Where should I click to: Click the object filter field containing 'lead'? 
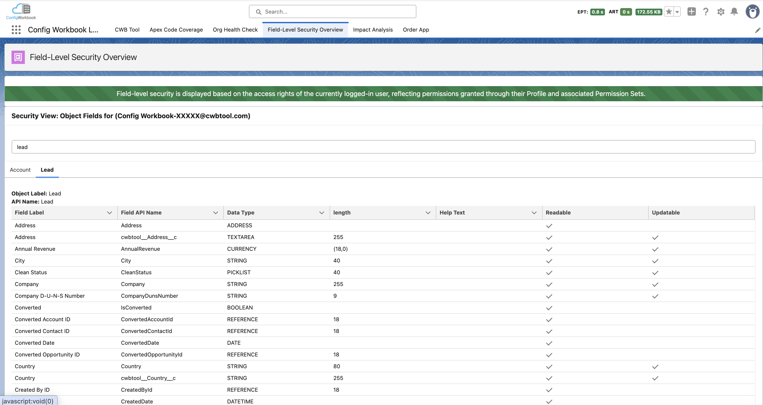tap(383, 147)
